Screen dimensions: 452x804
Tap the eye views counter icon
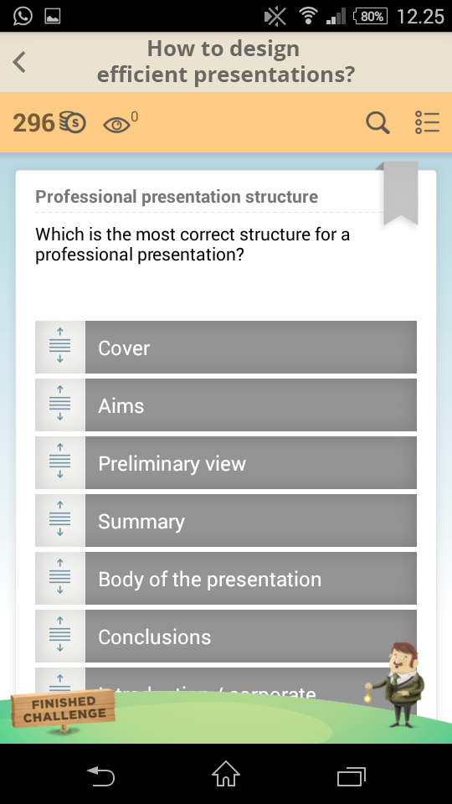tap(117, 125)
